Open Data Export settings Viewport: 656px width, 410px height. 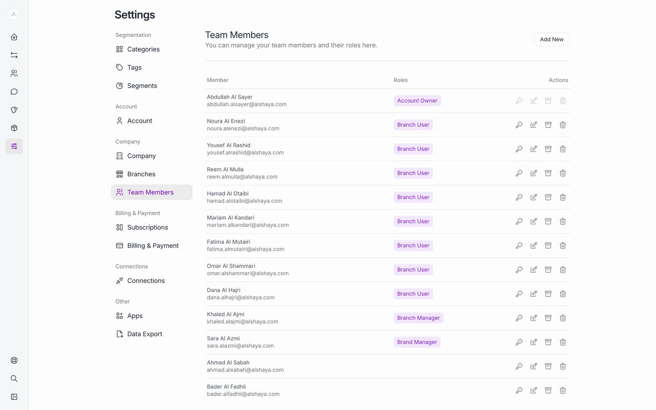click(x=152, y=334)
